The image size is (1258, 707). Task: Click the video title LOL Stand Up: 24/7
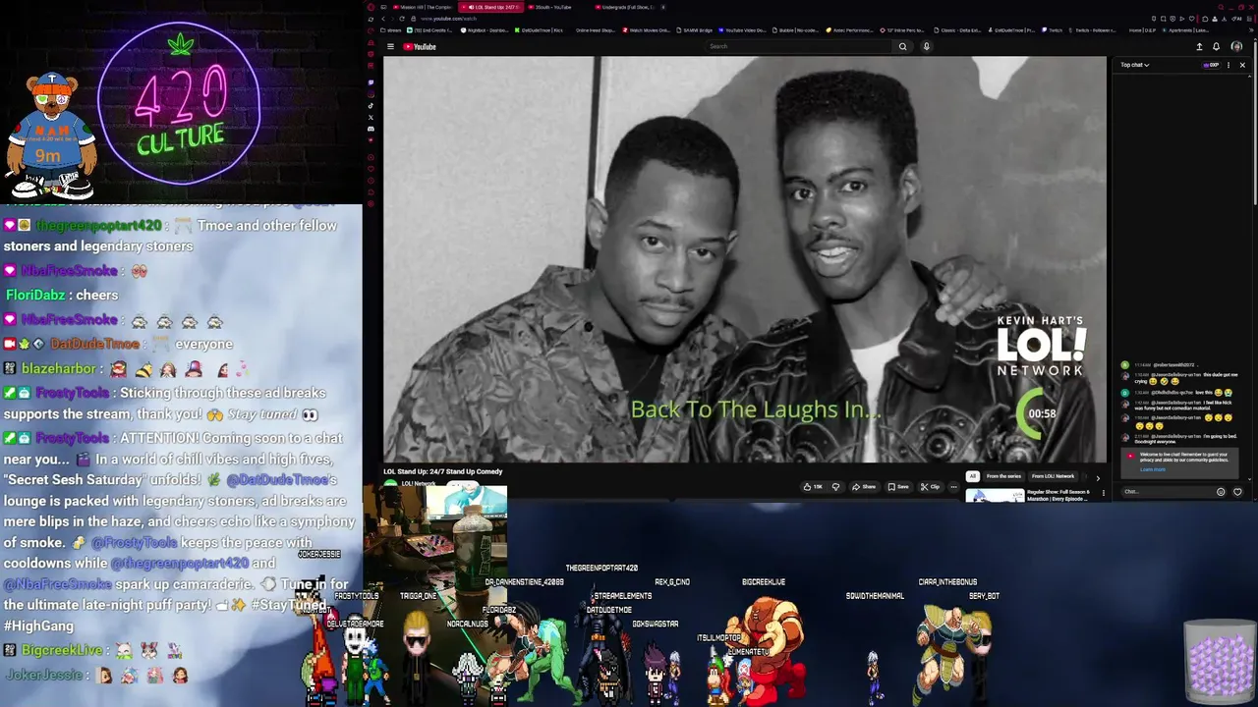(443, 471)
